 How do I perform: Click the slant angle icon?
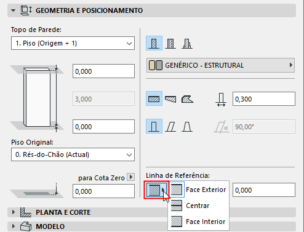point(221,127)
